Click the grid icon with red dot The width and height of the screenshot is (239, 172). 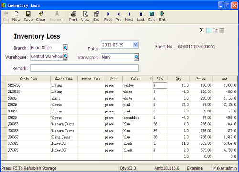[216, 30]
